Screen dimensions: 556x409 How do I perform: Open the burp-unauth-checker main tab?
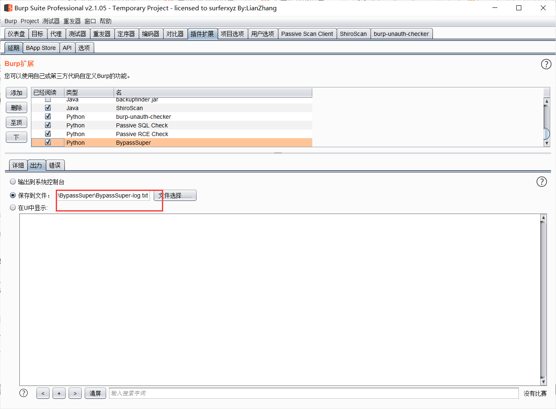(x=402, y=34)
